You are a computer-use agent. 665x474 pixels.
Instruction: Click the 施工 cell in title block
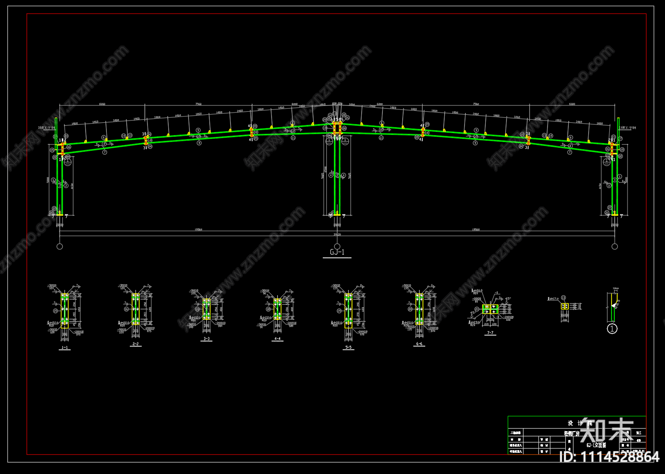639,433
